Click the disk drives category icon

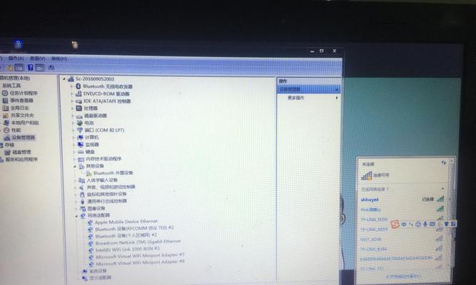(79, 116)
